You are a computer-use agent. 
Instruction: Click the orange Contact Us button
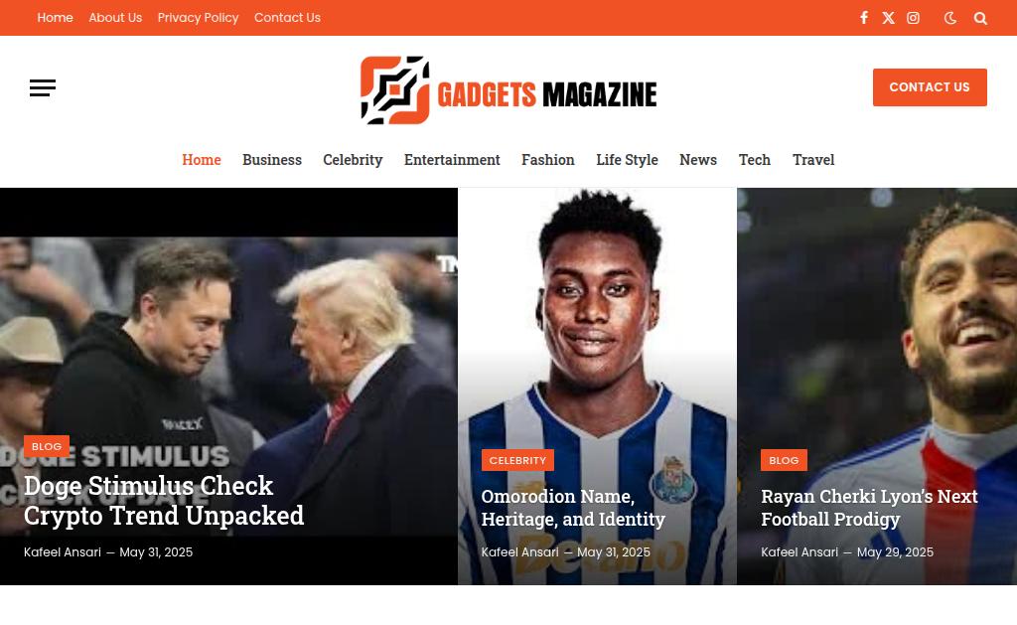point(930,87)
